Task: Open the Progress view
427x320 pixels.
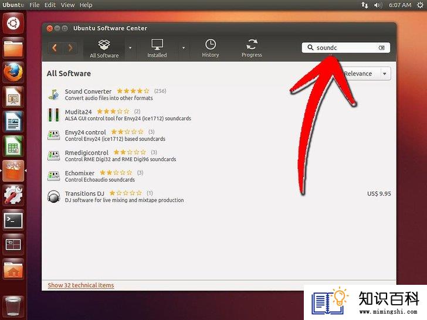Action: pyautogui.click(x=252, y=49)
